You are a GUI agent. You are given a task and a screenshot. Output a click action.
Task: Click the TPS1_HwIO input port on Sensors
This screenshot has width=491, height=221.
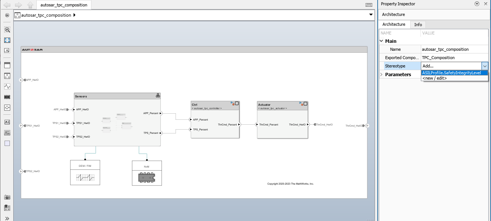(74, 123)
